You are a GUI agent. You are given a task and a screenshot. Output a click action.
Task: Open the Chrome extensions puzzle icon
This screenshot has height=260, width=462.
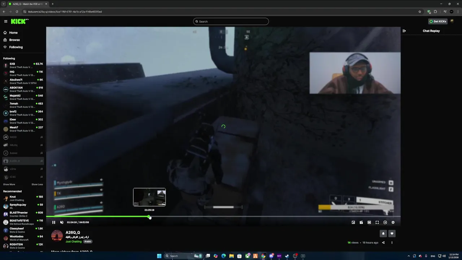(x=435, y=12)
